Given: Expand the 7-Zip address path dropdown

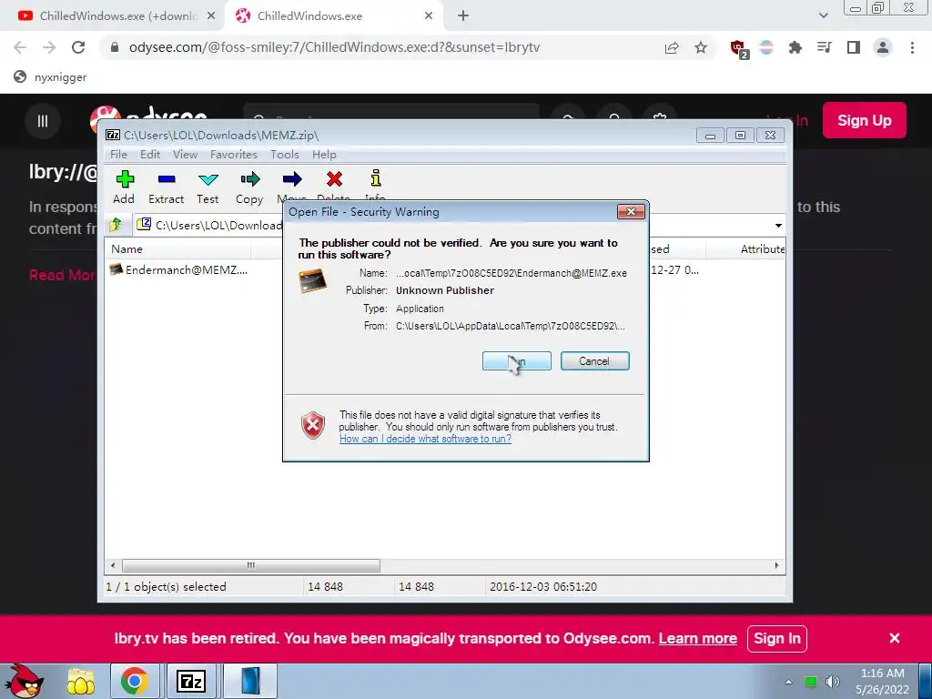Looking at the screenshot, I should click(778, 226).
